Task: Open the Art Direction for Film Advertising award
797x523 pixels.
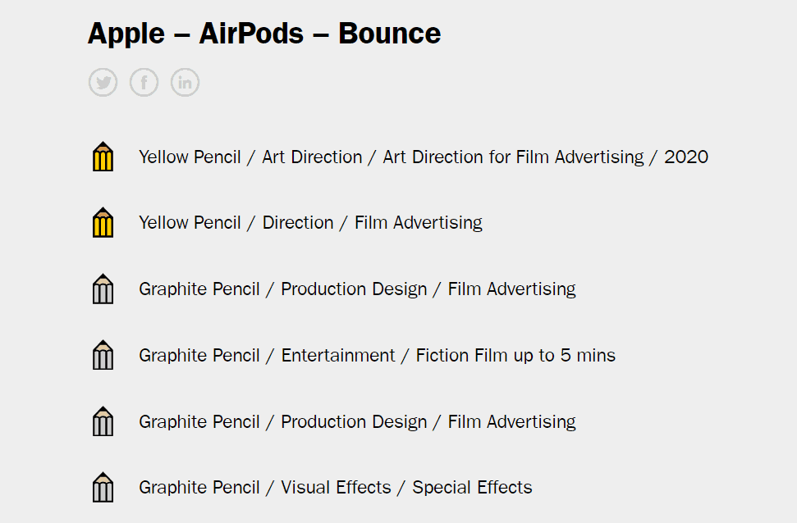Action: coord(423,157)
